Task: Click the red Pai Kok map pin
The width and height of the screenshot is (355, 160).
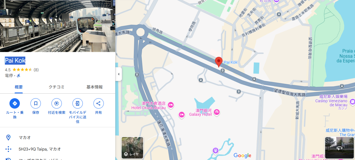Action: (219, 62)
